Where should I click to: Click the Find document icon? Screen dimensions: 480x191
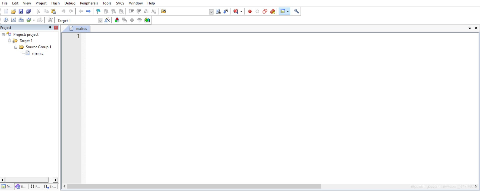(218, 11)
